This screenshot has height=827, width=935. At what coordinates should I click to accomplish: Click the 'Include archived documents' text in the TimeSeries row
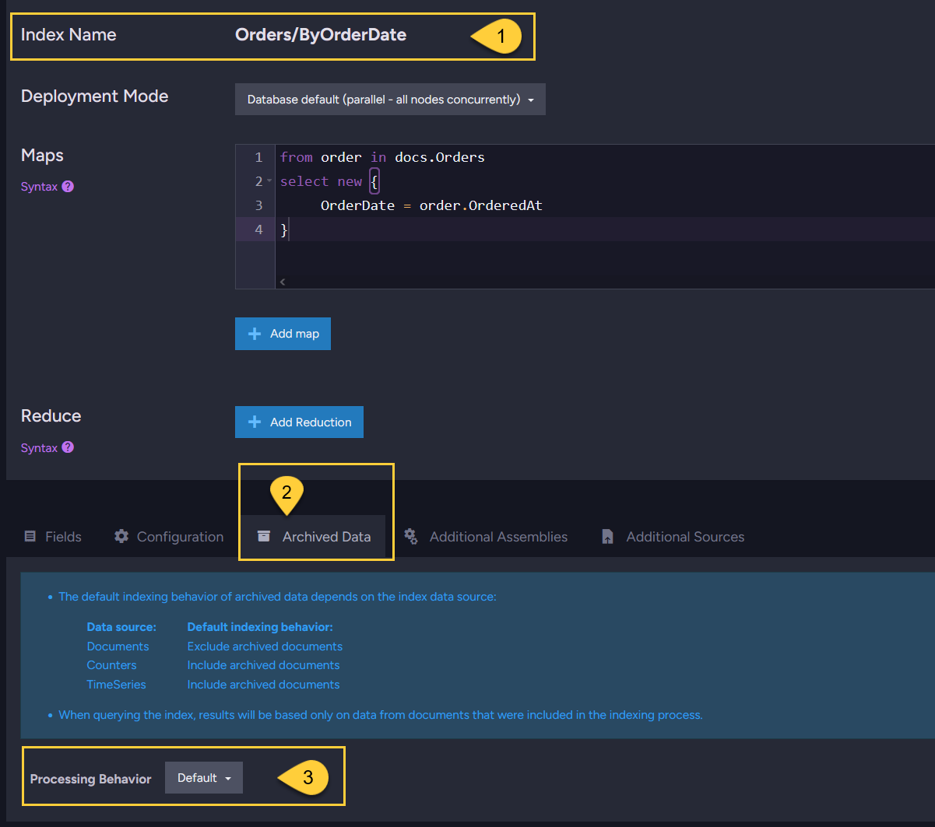coord(263,685)
